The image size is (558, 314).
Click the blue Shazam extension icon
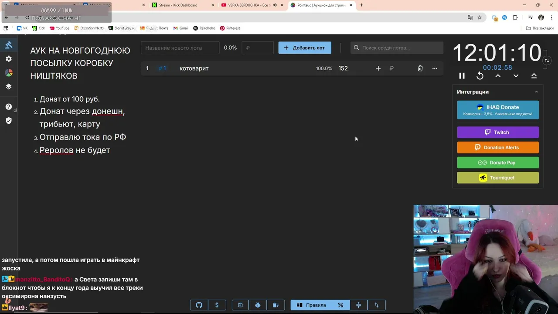pyautogui.click(x=504, y=17)
